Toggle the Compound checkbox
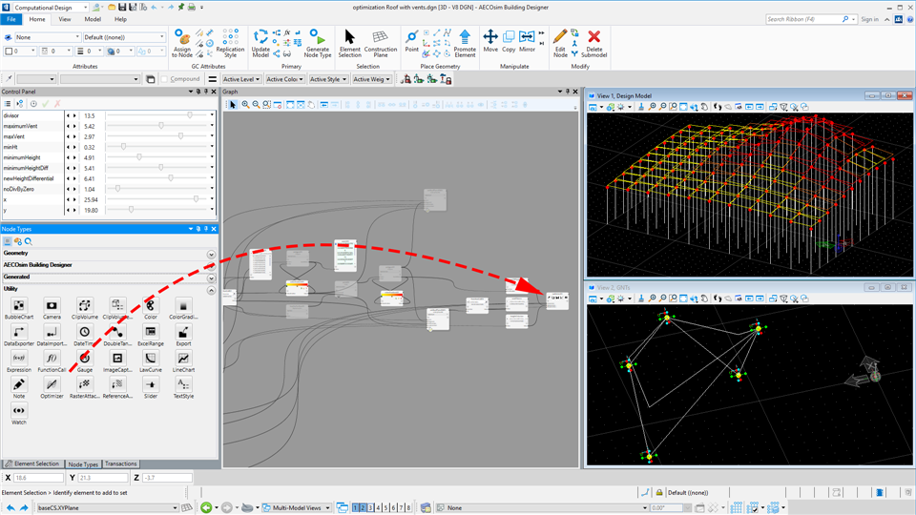Viewport: 916px width, 515px height. (166, 79)
